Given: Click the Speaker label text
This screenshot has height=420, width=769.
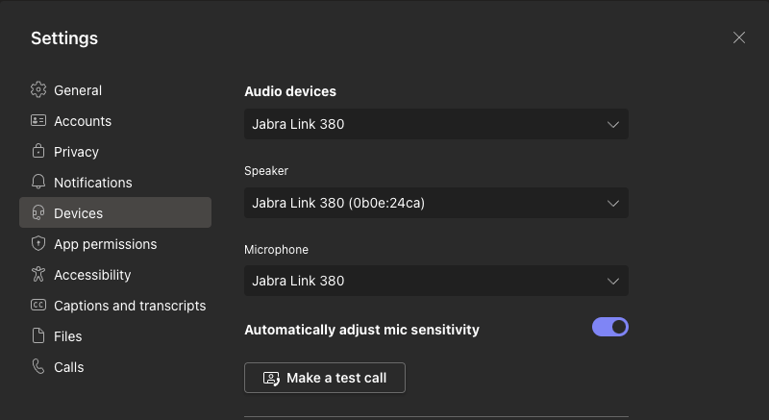Looking at the screenshot, I should pyautogui.click(x=266, y=170).
